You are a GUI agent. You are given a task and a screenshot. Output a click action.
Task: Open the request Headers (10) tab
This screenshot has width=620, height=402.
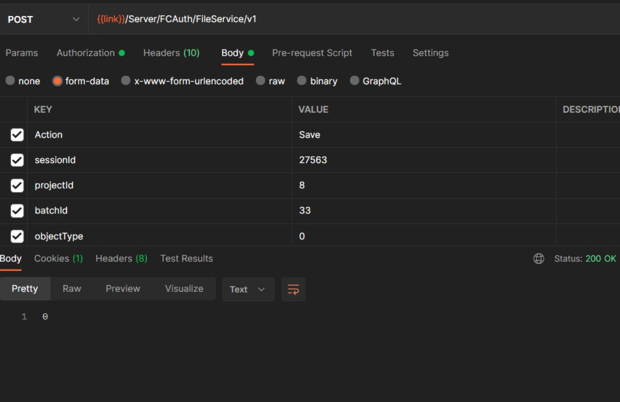[x=171, y=53]
